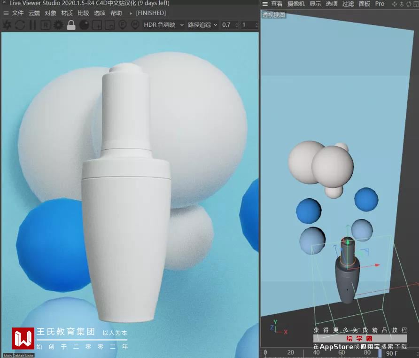
Task: Click the viewport move camera icon
Action: point(395,4)
